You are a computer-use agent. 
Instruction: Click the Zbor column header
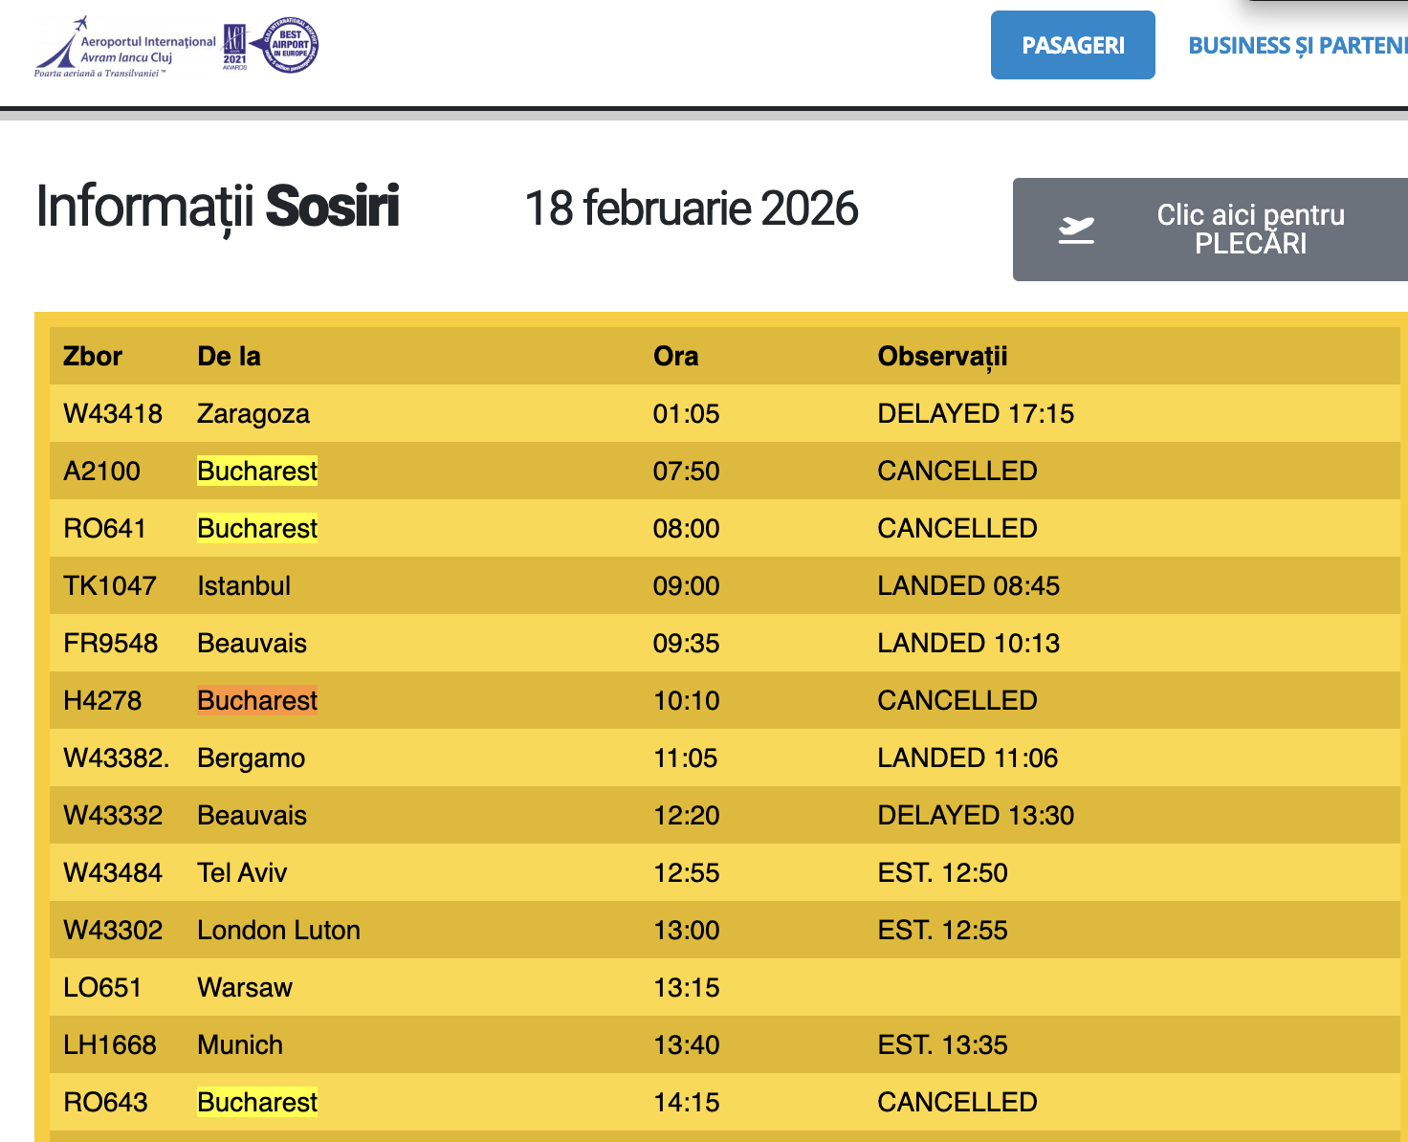[93, 357]
